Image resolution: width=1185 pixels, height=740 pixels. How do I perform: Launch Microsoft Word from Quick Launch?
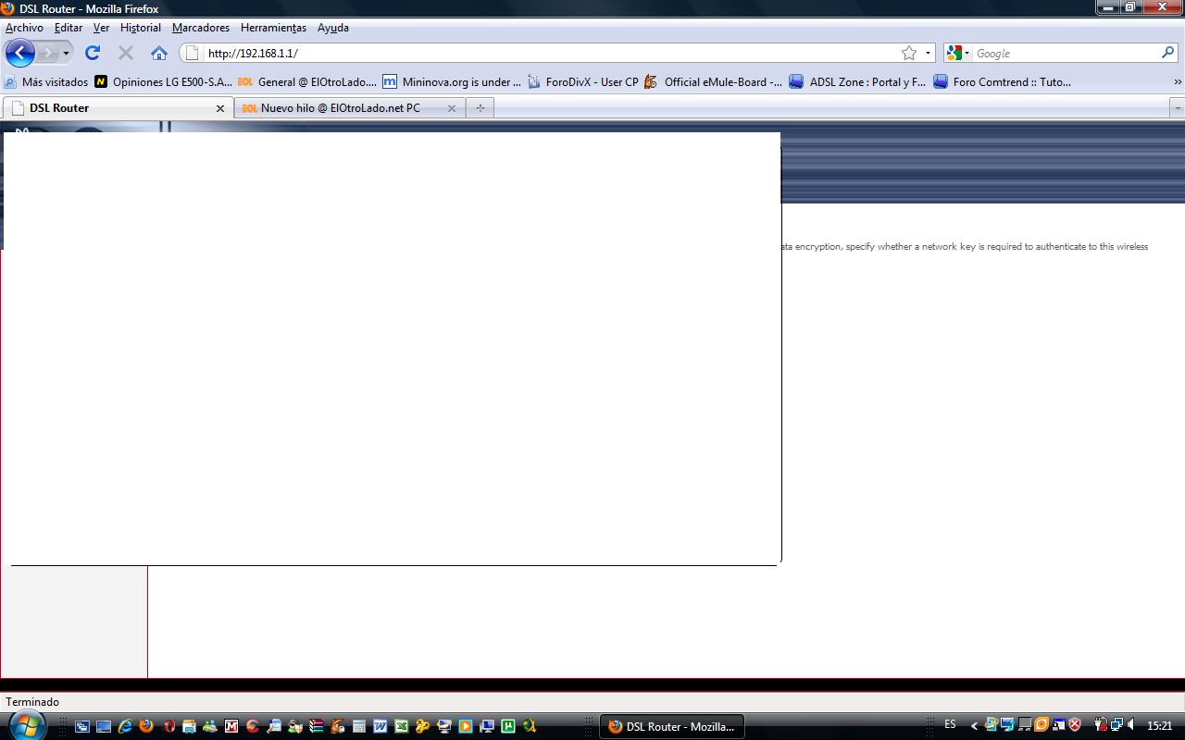coord(380,726)
